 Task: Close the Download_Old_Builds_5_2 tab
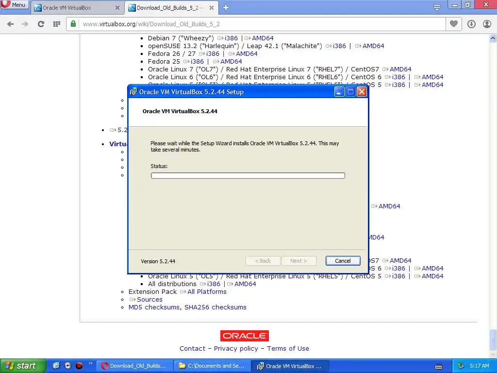point(212,8)
